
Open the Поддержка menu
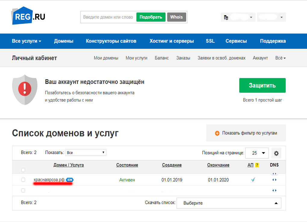273,41
